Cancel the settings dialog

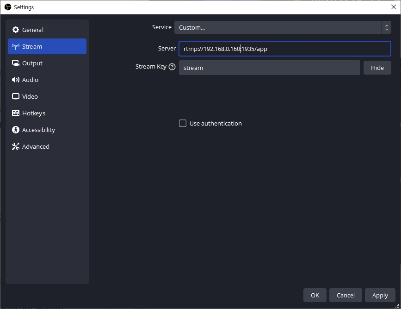tap(345, 295)
